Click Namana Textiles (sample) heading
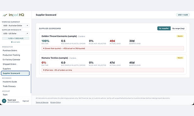Viewport: 194px width, 116px height. coord(55,58)
